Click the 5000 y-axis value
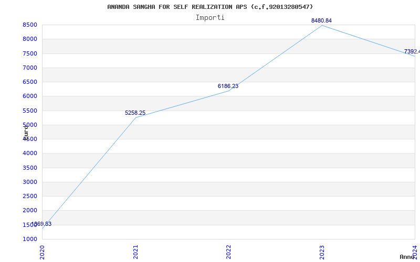Viewport: 420px width, 262px height. pos(30,125)
